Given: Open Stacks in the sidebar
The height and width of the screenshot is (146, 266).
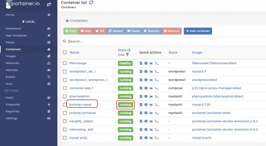Looking at the screenshot, I should click(x=28, y=42).
